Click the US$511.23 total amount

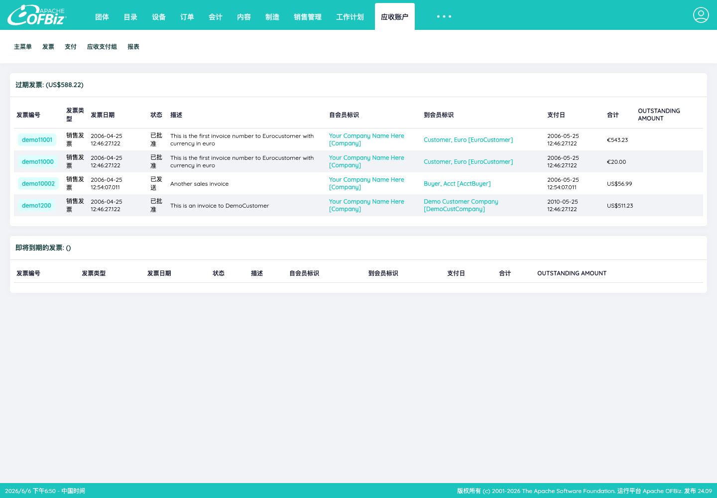pyautogui.click(x=620, y=206)
